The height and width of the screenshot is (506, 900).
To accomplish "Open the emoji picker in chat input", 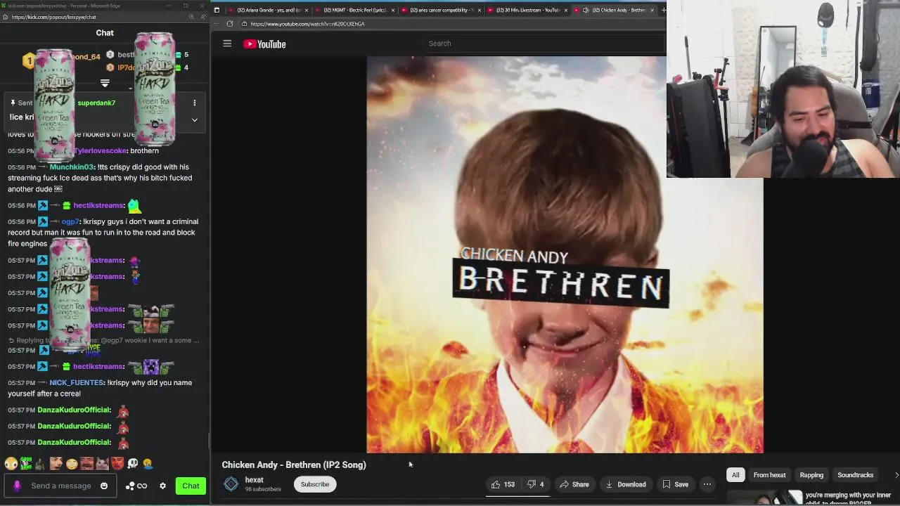I will click(x=104, y=486).
